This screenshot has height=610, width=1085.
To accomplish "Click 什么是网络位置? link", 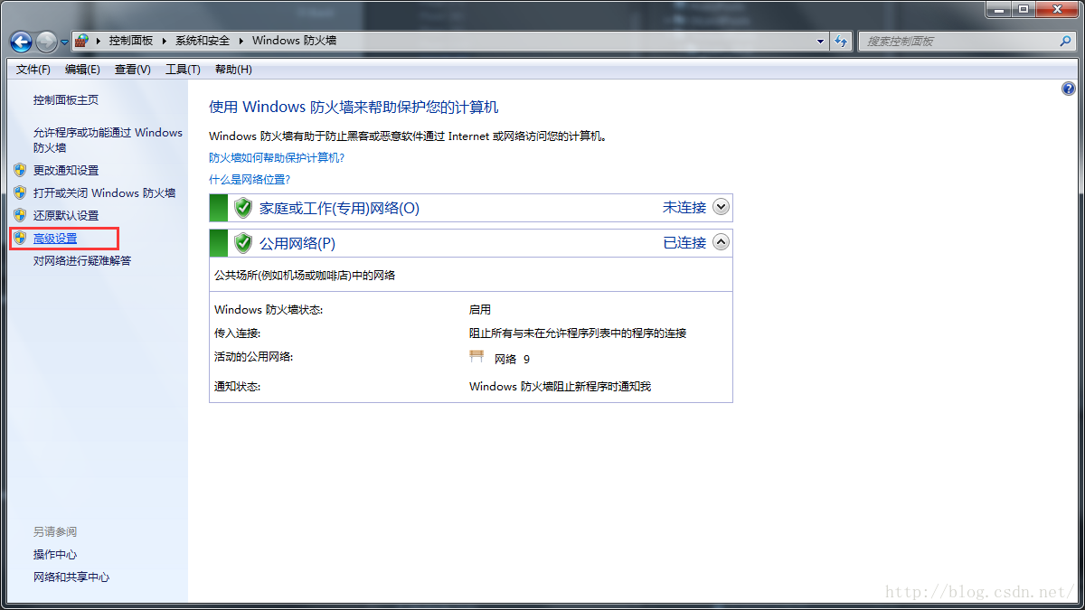I will point(250,180).
